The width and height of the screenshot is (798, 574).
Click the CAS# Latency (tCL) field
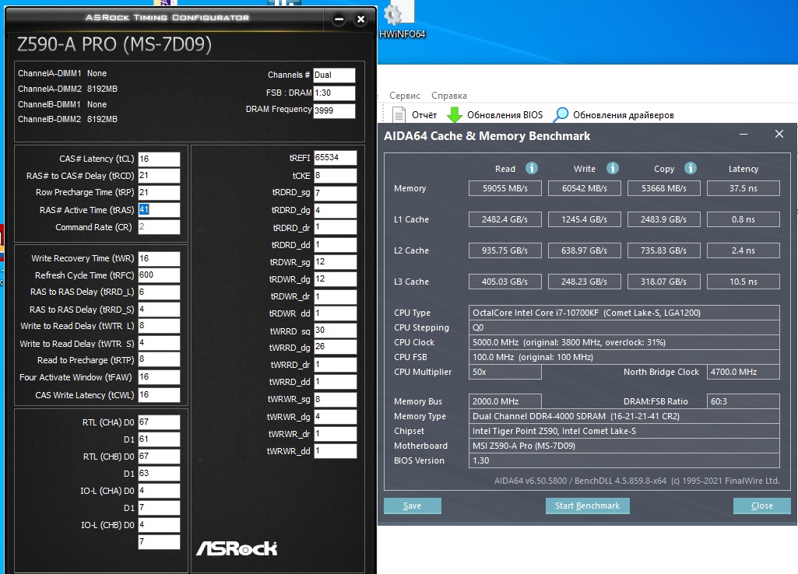(159, 159)
